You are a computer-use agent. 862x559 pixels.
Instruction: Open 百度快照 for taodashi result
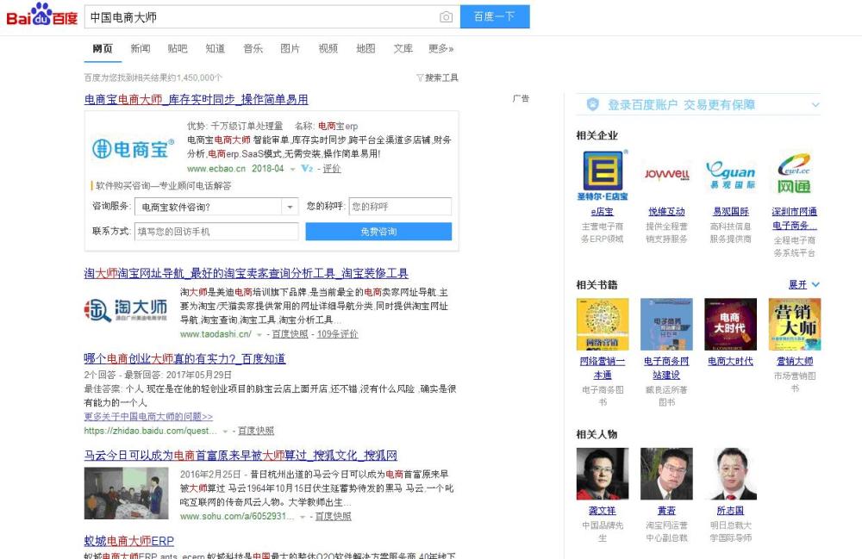tap(290, 334)
